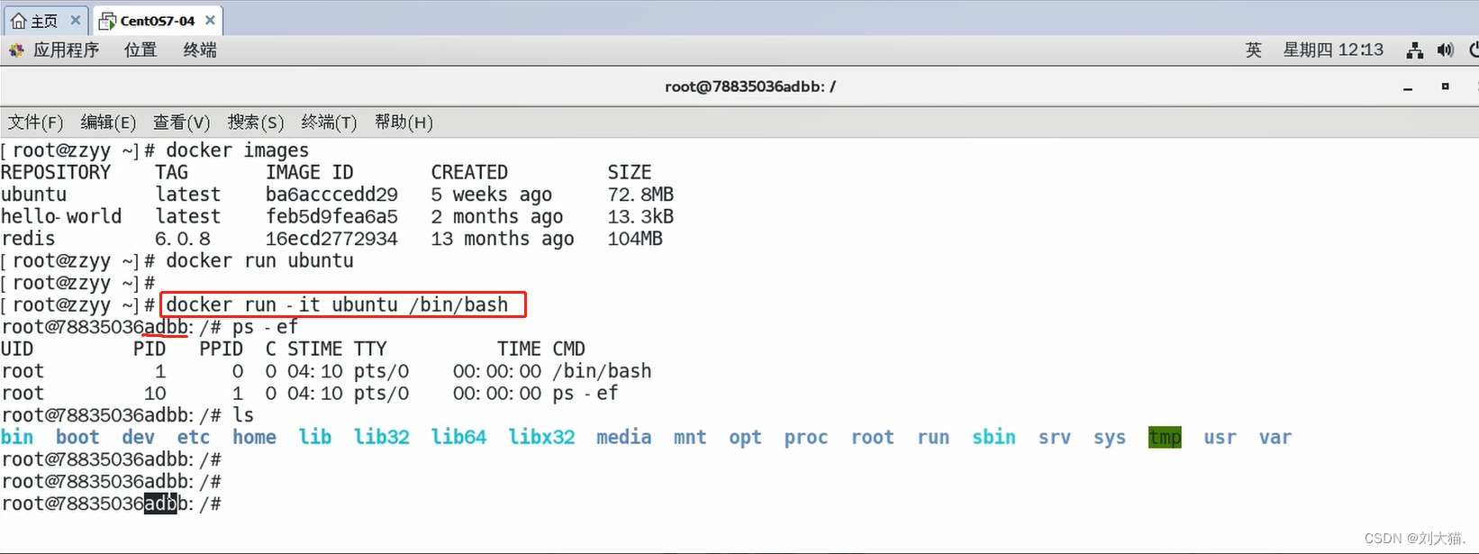Image resolution: width=1479 pixels, height=554 pixels.
Task: Click the sbin directory name
Action: coord(994,437)
